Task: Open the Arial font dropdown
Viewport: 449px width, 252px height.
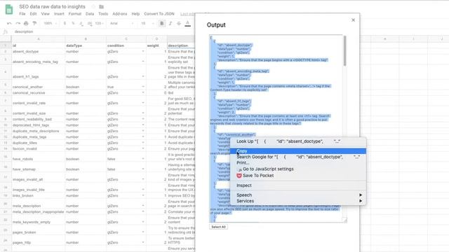Action: [121, 23]
